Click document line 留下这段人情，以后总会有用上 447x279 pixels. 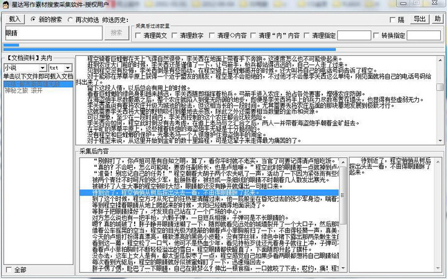pos(139,88)
